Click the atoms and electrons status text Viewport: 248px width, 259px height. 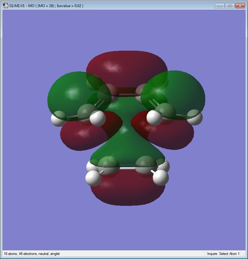[x=32, y=254]
